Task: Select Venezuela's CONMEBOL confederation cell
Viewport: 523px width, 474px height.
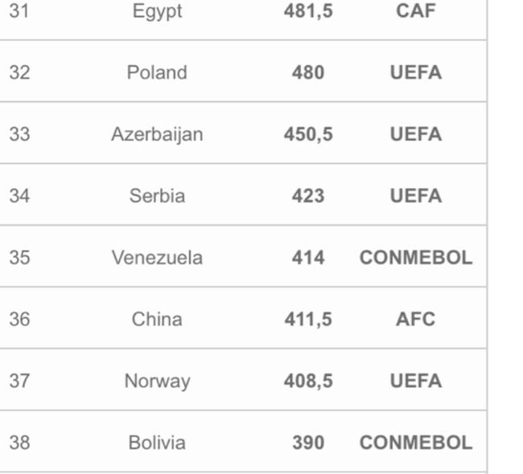Action: [416, 257]
